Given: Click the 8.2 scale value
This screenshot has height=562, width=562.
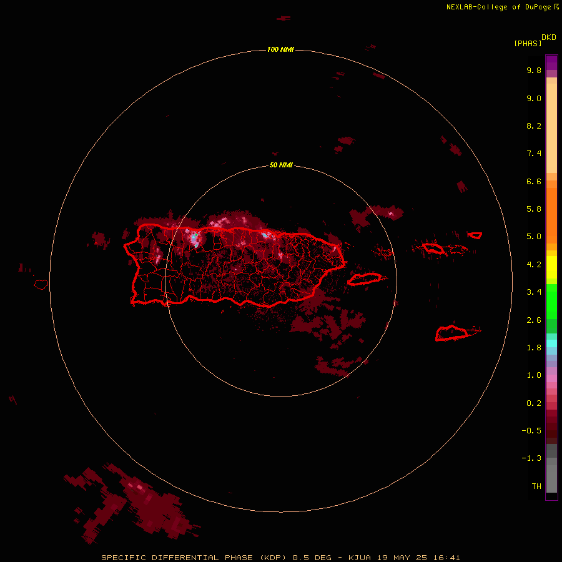Looking at the screenshot, I should [534, 126].
